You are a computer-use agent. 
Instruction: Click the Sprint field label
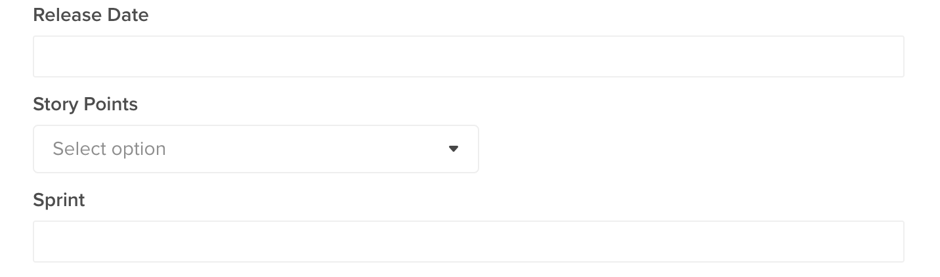click(59, 200)
